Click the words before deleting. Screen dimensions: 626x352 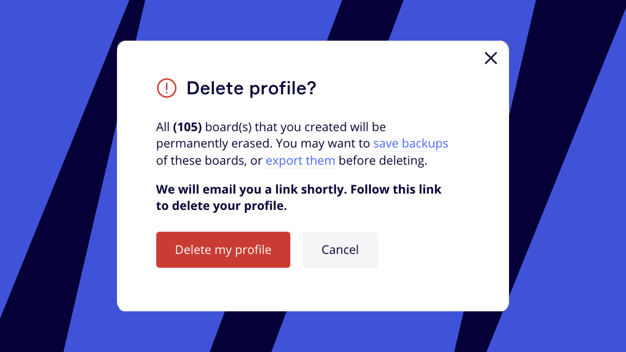pyautogui.click(x=382, y=161)
